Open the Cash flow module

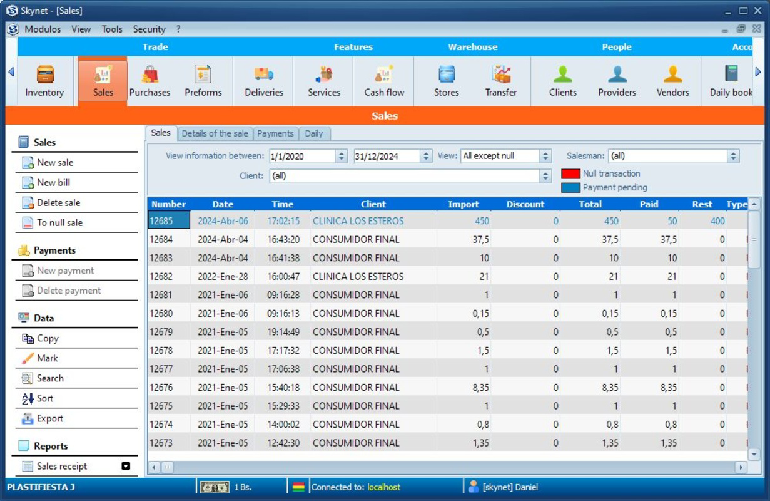384,81
